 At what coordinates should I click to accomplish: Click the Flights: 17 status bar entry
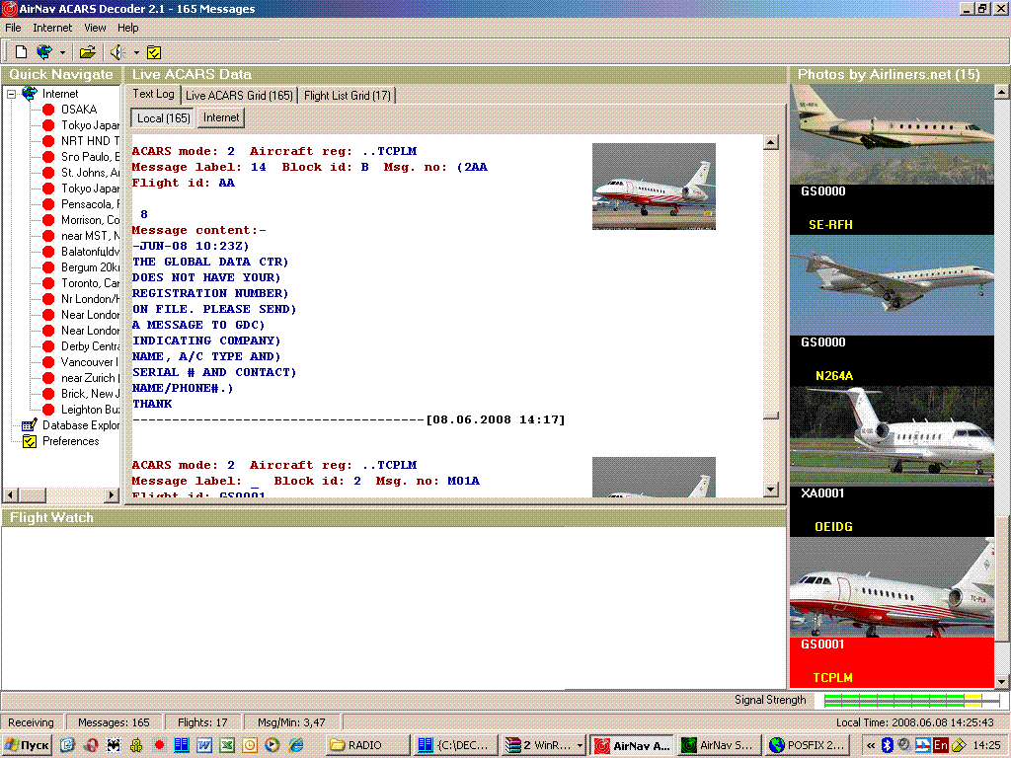202,722
